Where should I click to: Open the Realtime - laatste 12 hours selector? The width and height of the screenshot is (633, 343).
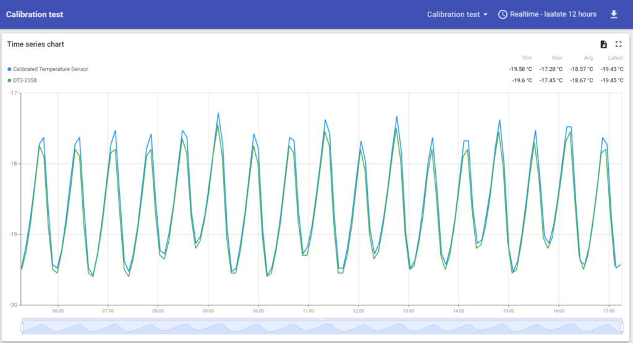tap(553, 14)
